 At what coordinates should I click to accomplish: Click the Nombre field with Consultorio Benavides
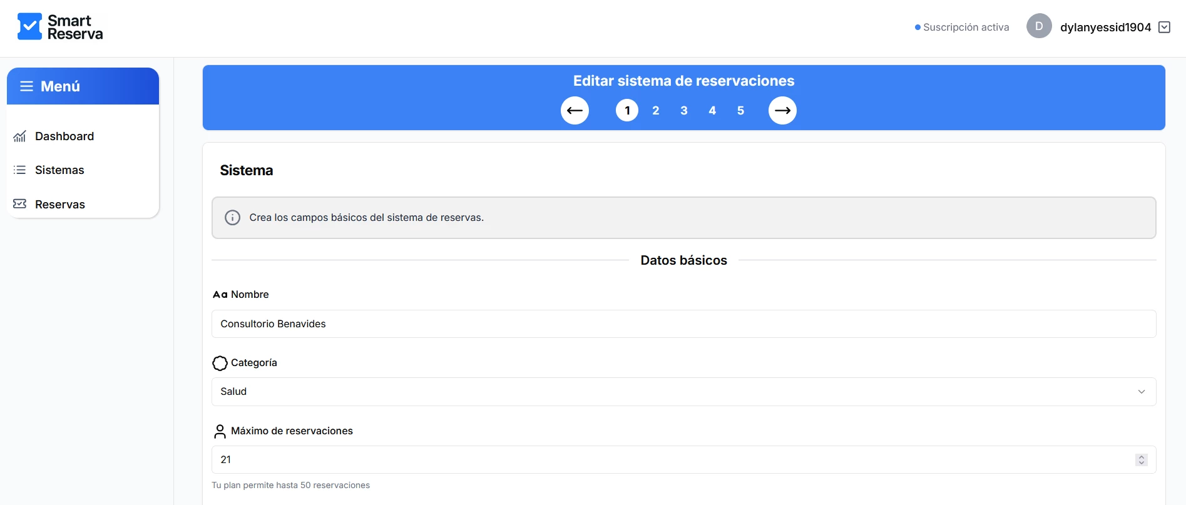click(683, 324)
